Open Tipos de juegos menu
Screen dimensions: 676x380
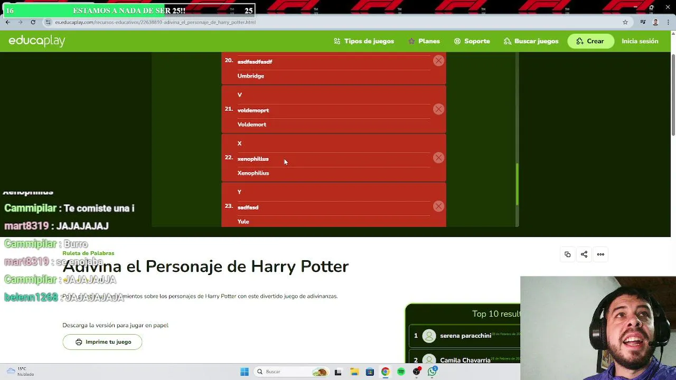(x=364, y=41)
